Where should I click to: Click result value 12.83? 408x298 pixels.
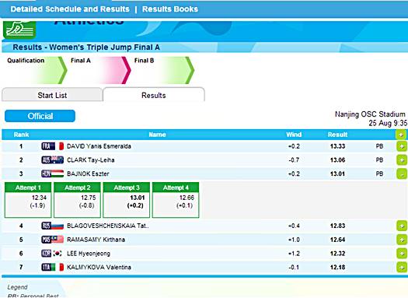coord(337,226)
